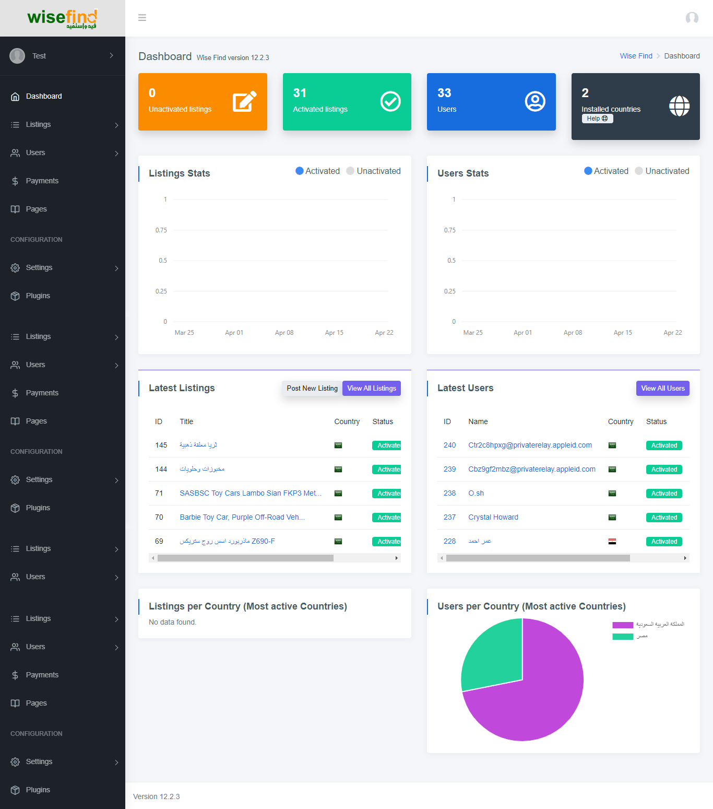Toggle Unactivated series in Listings Stats legend
This screenshot has width=713, height=809.
coord(374,171)
